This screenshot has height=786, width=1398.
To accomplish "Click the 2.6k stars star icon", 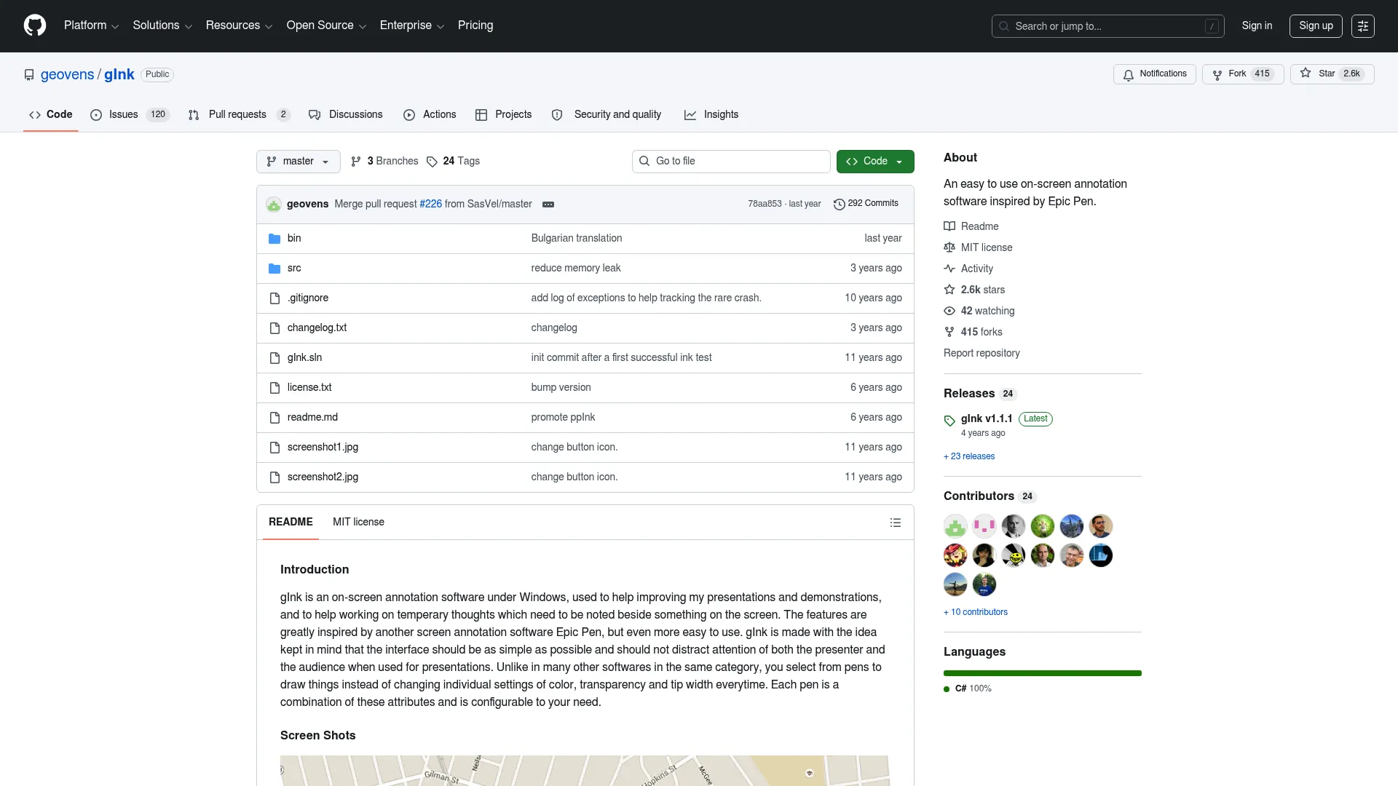I will pyautogui.click(x=949, y=290).
